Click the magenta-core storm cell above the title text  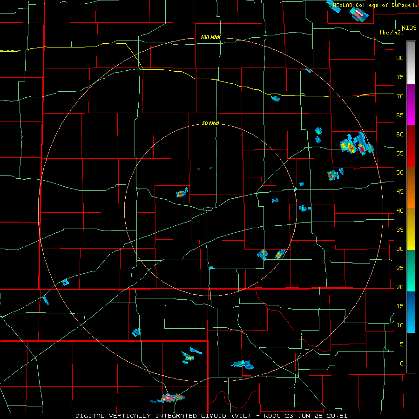click(169, 398)
